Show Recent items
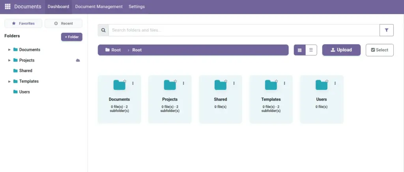Screen dimensions: 404x172 (x=64, y=23)
